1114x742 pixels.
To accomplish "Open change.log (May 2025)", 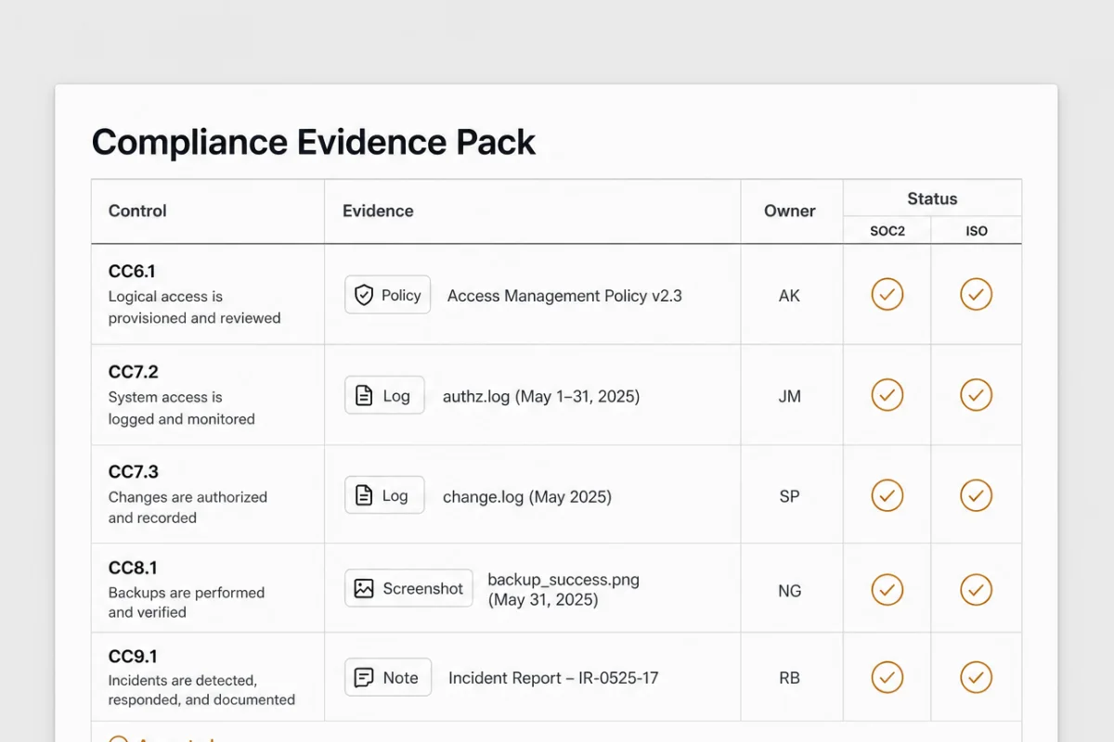I will pyautogui.click(x=527, y=497).
